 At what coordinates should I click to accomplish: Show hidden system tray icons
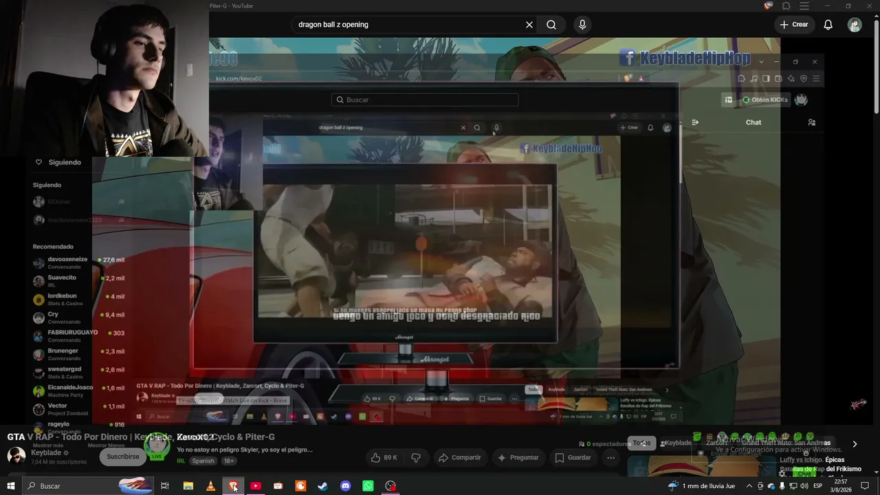[x=749, y=486]
